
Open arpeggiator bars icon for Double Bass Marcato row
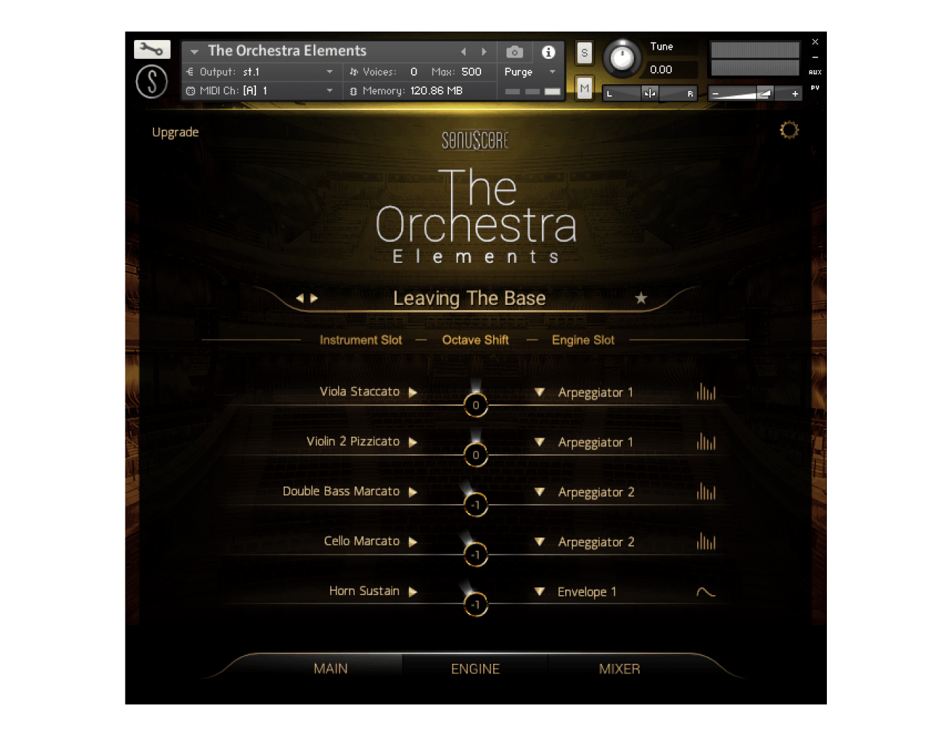(706, 491)
